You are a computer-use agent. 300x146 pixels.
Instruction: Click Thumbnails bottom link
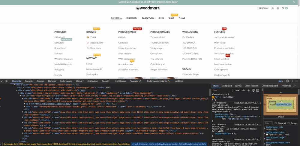(x=160, y=43)
